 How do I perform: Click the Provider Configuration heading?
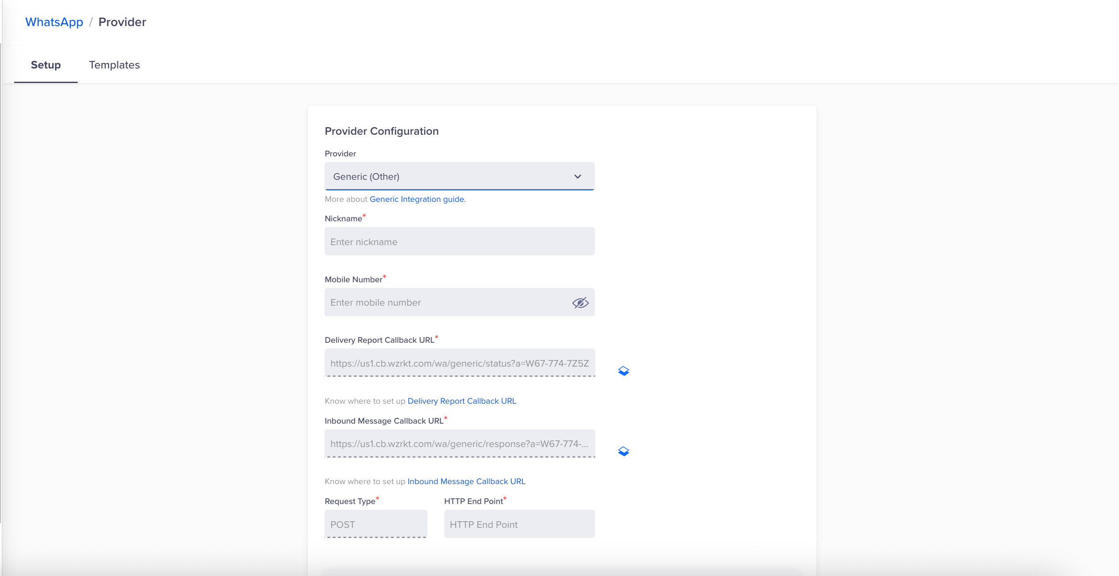click(x=382, y=131)
